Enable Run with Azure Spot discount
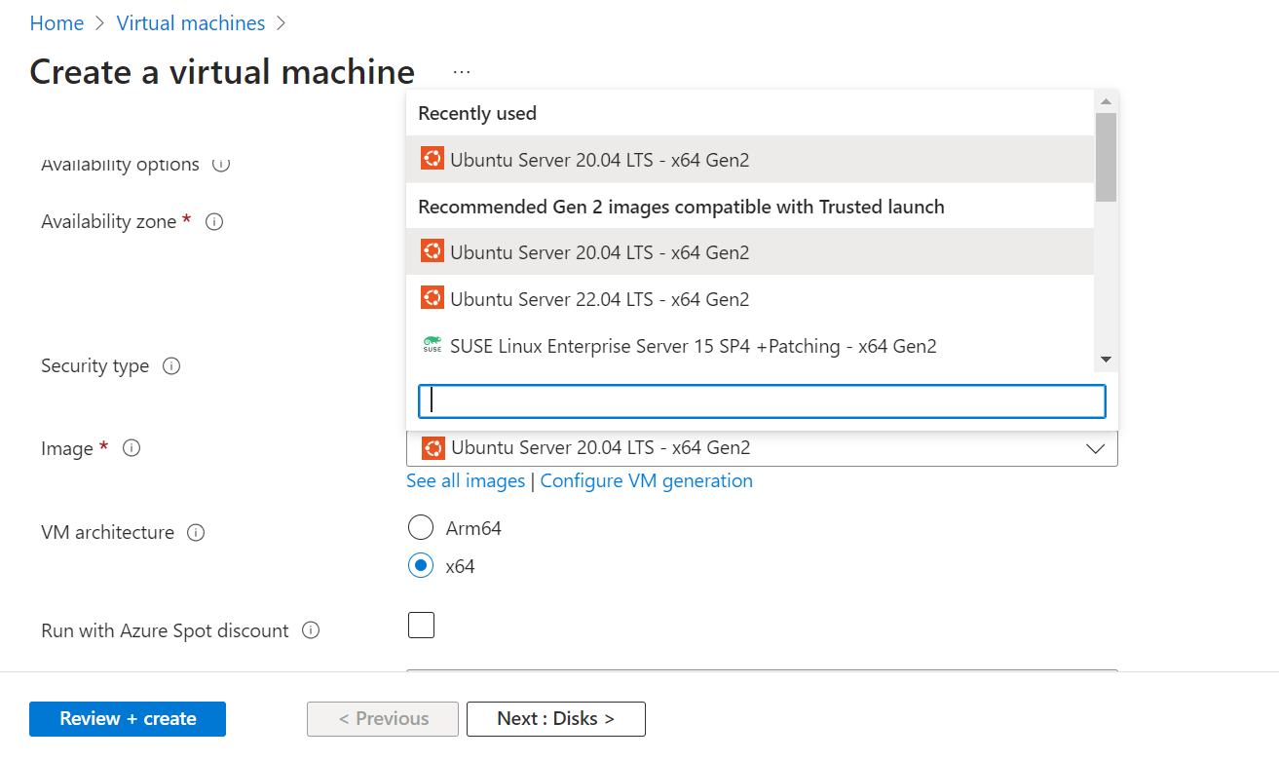Screen dimensions: 1279x761 pyautogui.click(x=421, y=625)
